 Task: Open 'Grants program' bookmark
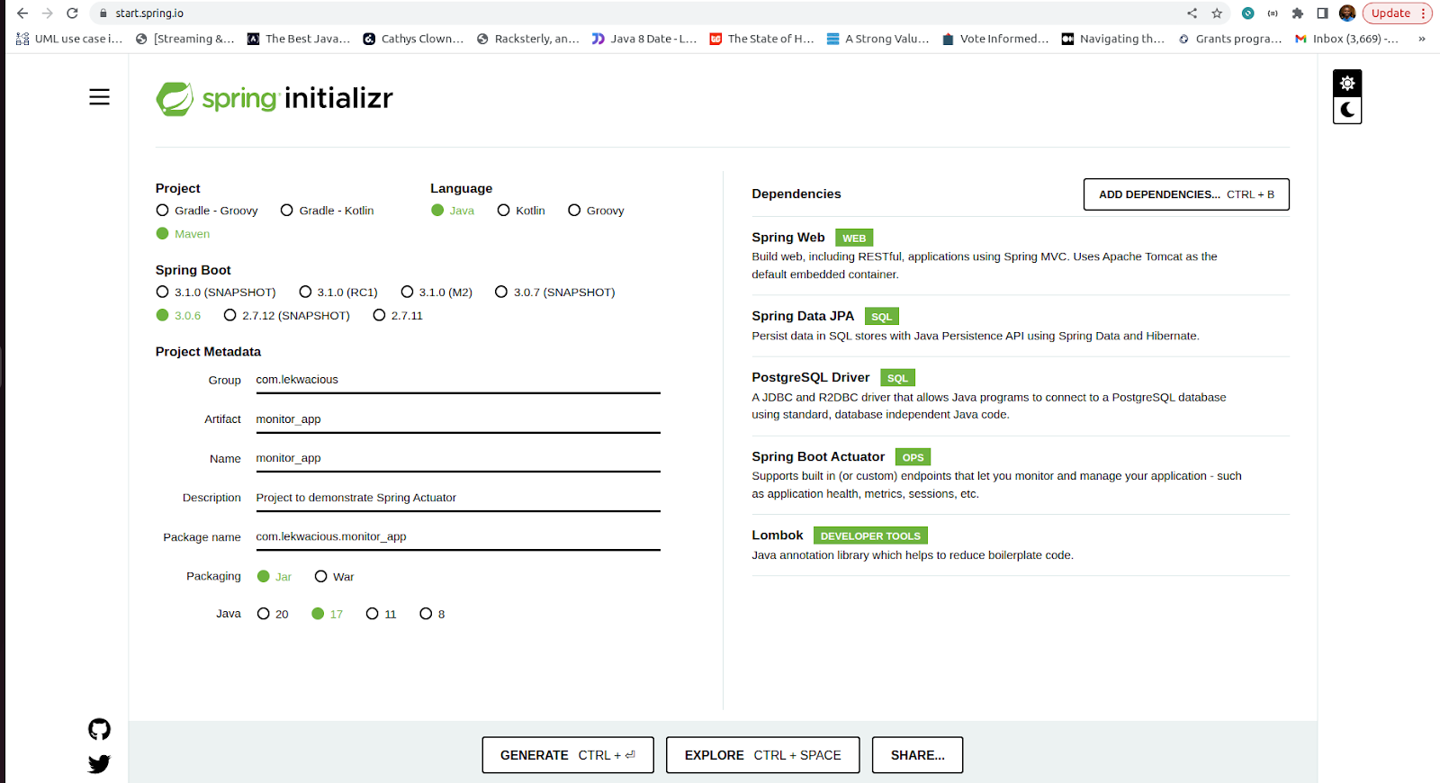(1230, 39)
